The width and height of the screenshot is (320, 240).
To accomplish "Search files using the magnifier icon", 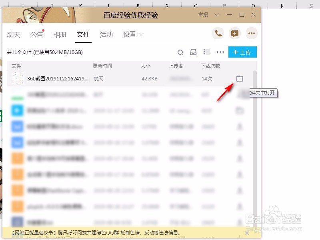I will tap(180, 52).
